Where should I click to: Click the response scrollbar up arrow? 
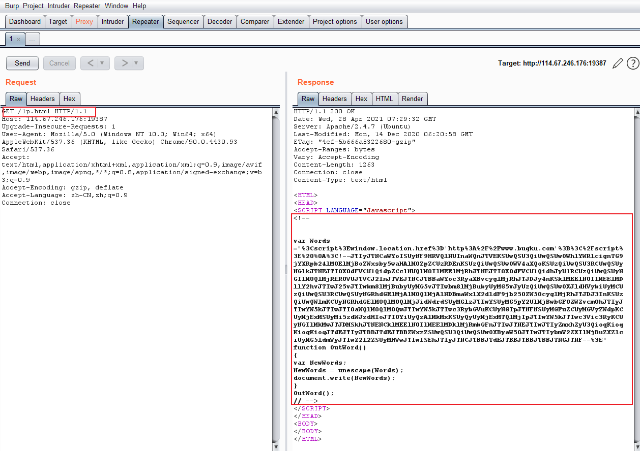pos(636,111)
